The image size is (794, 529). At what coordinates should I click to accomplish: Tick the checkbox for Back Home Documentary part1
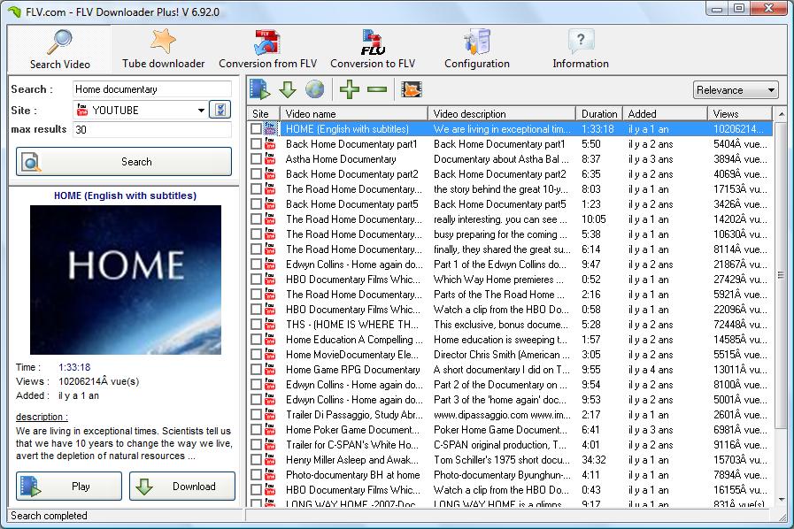(255, 143)
